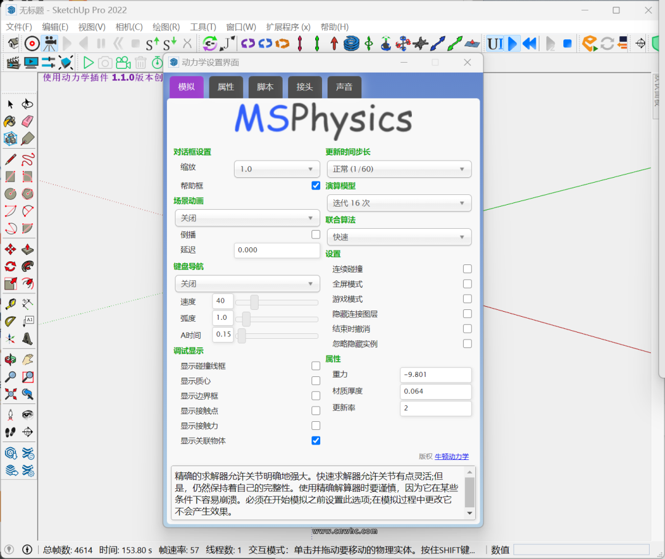
Task: Click the 材质厚度 input field
Action: [435, 392]
